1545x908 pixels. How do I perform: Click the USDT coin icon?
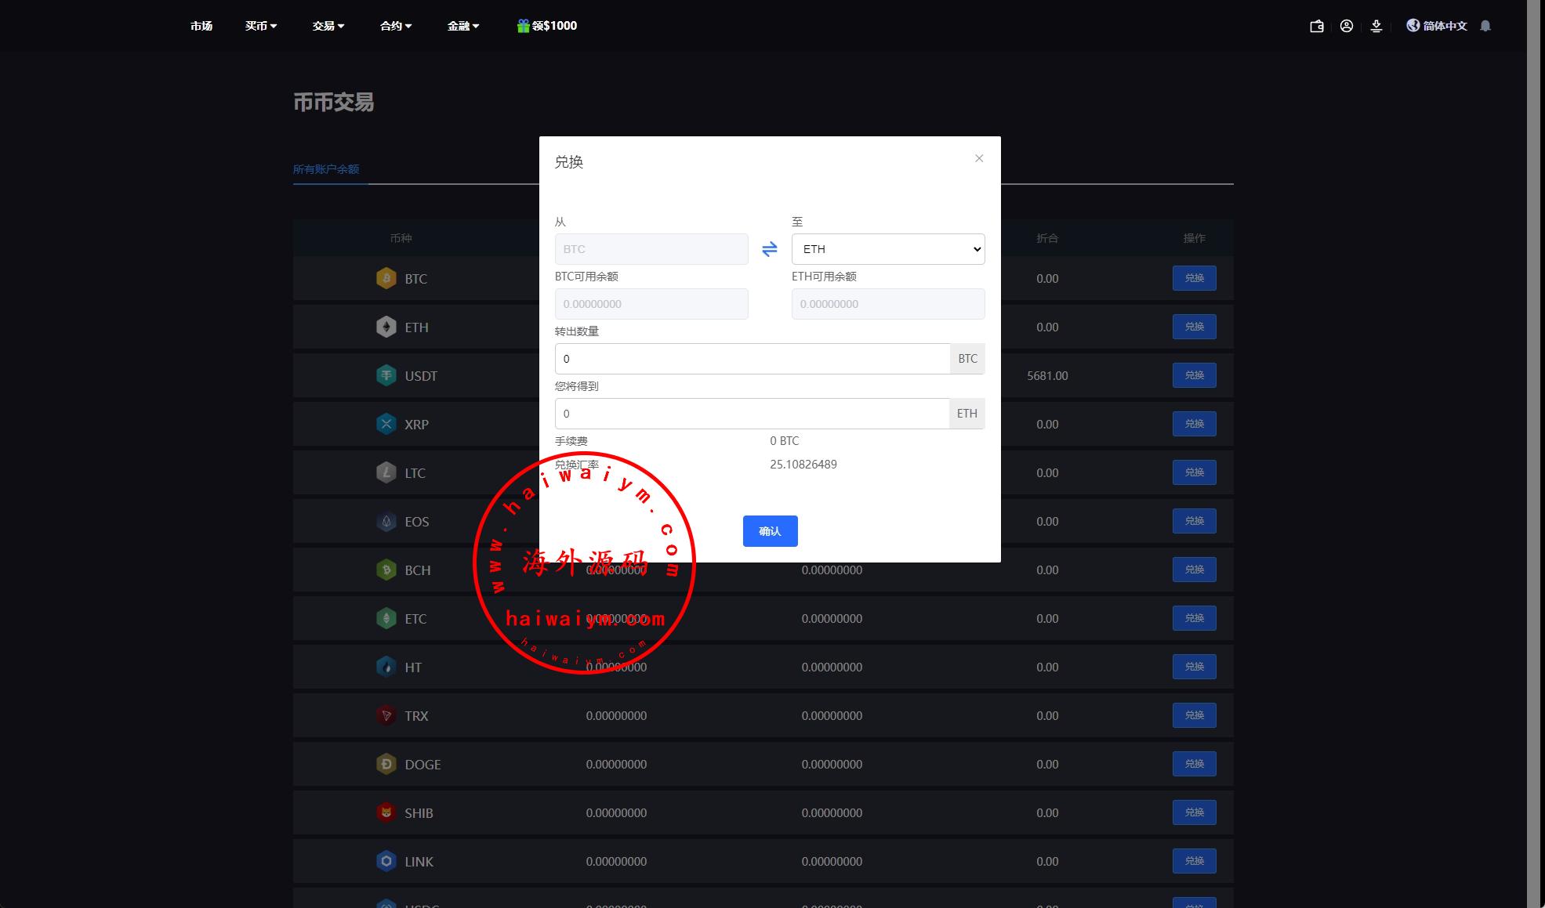click(386, 376)
